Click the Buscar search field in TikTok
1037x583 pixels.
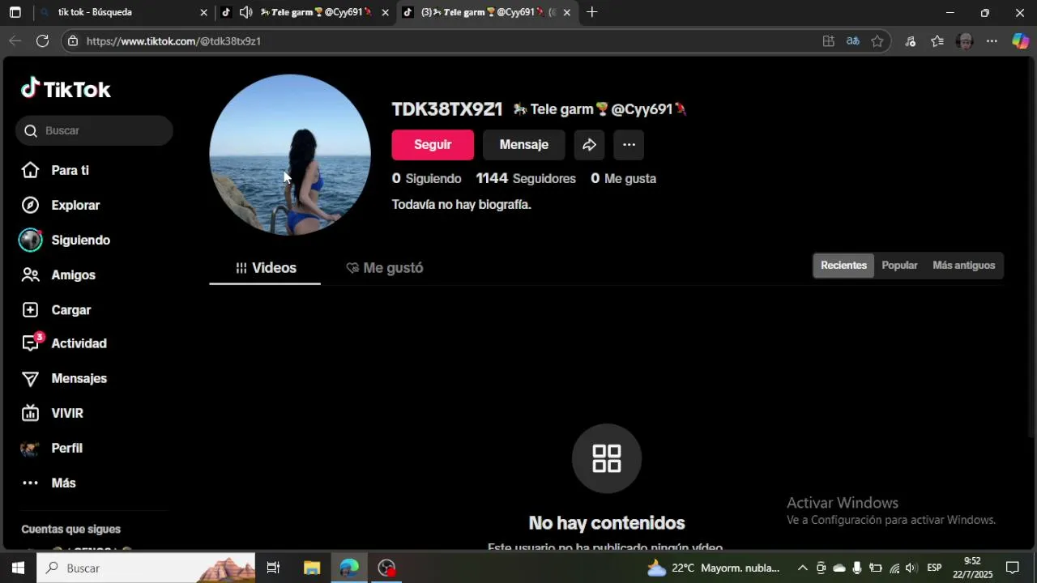tap(94, 130)
